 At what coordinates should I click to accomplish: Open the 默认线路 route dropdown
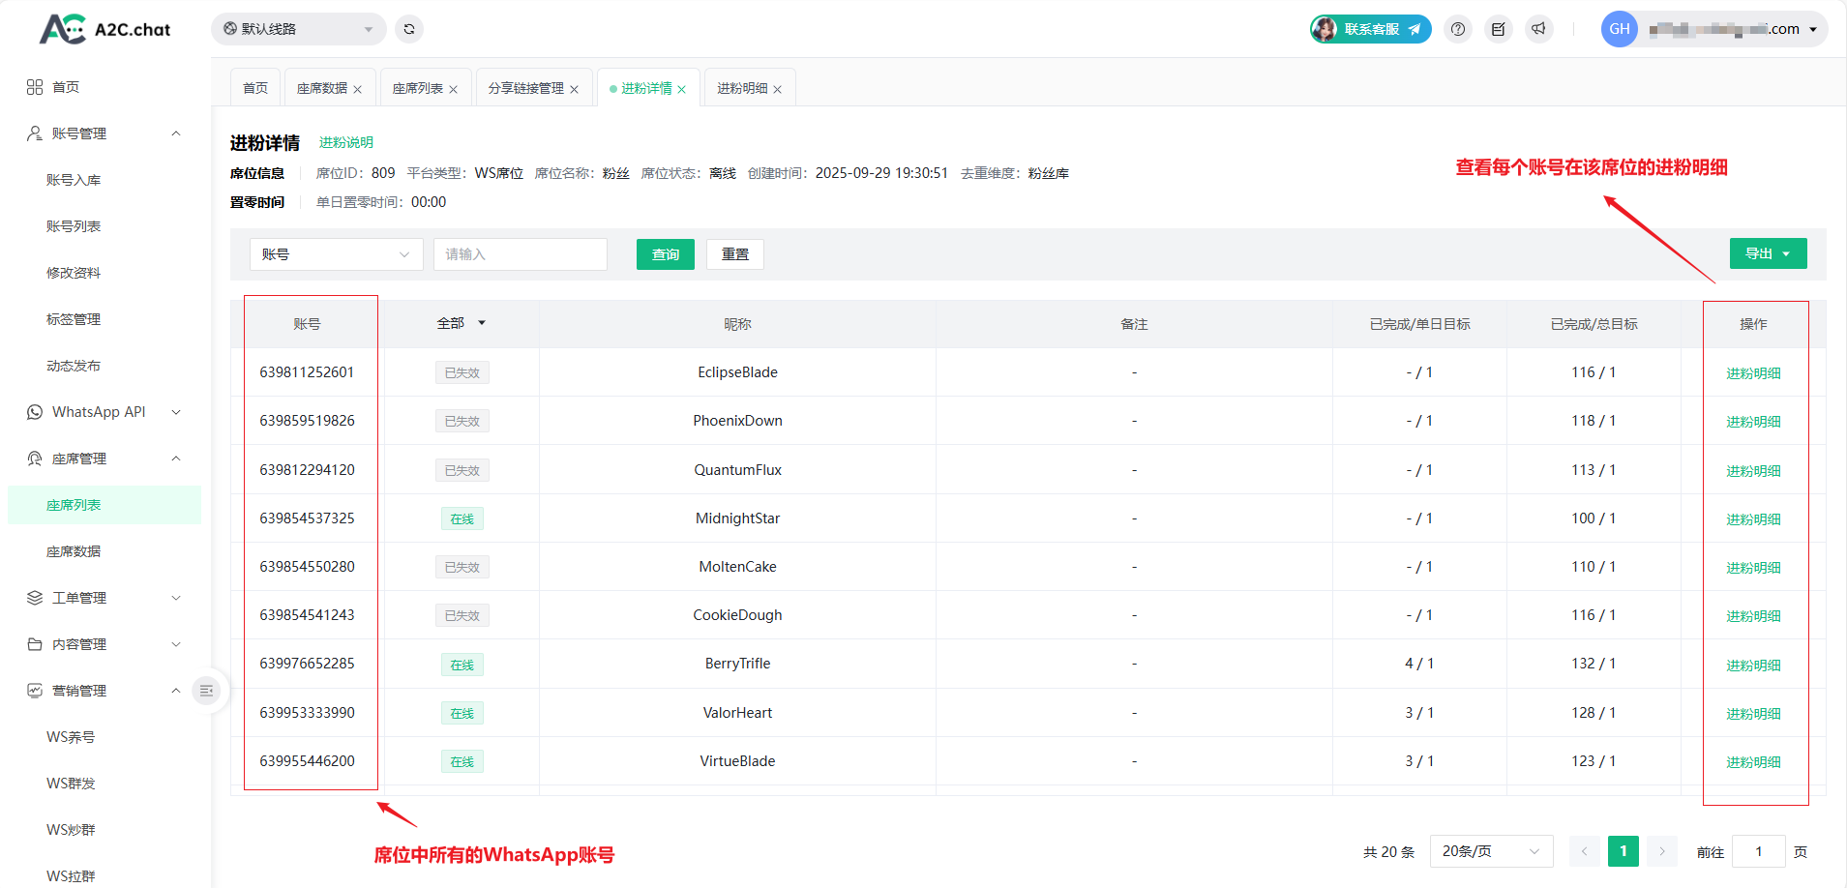point(298,29)
